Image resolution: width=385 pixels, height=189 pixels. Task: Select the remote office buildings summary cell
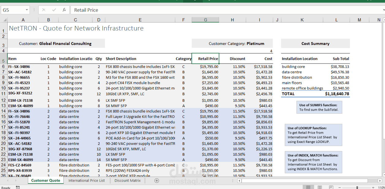click(302, 88)
